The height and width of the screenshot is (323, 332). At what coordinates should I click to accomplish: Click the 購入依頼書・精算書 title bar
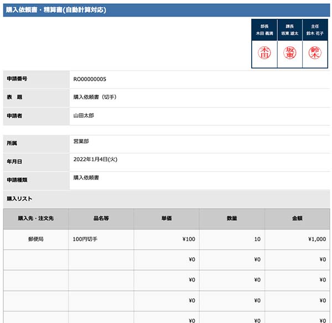167,10
